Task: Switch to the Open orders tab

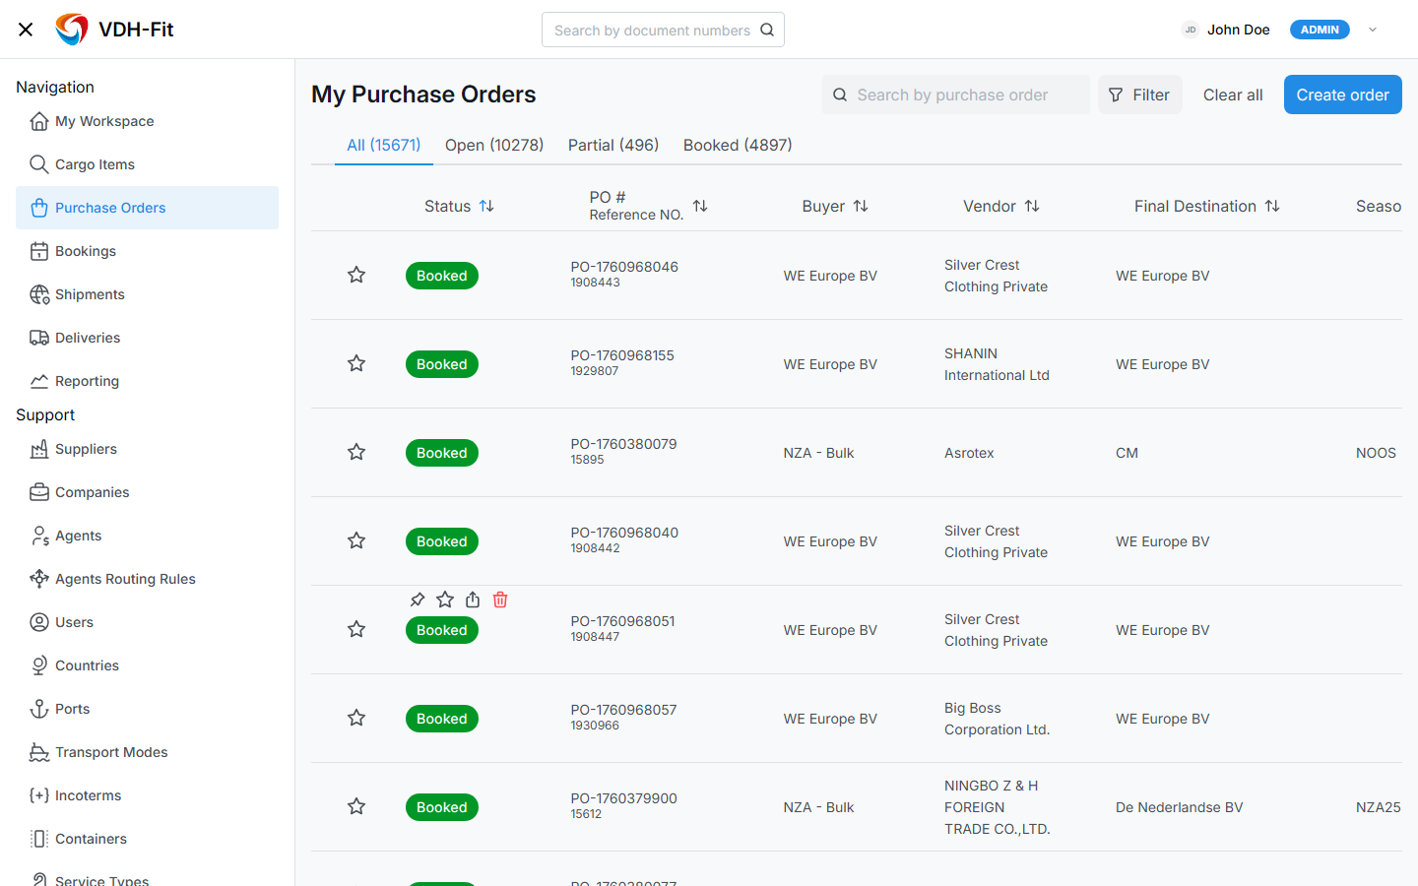Action: pos(493,145)
